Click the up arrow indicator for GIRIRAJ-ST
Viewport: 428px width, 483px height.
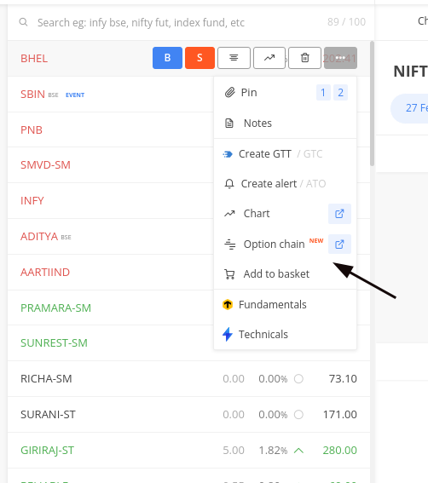point(298,451)
